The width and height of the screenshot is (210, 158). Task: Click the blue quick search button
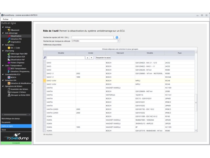click(x=117, y=37)
